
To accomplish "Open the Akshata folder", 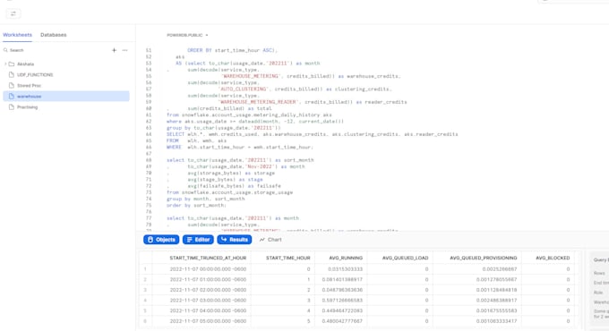I will [25, 64].
